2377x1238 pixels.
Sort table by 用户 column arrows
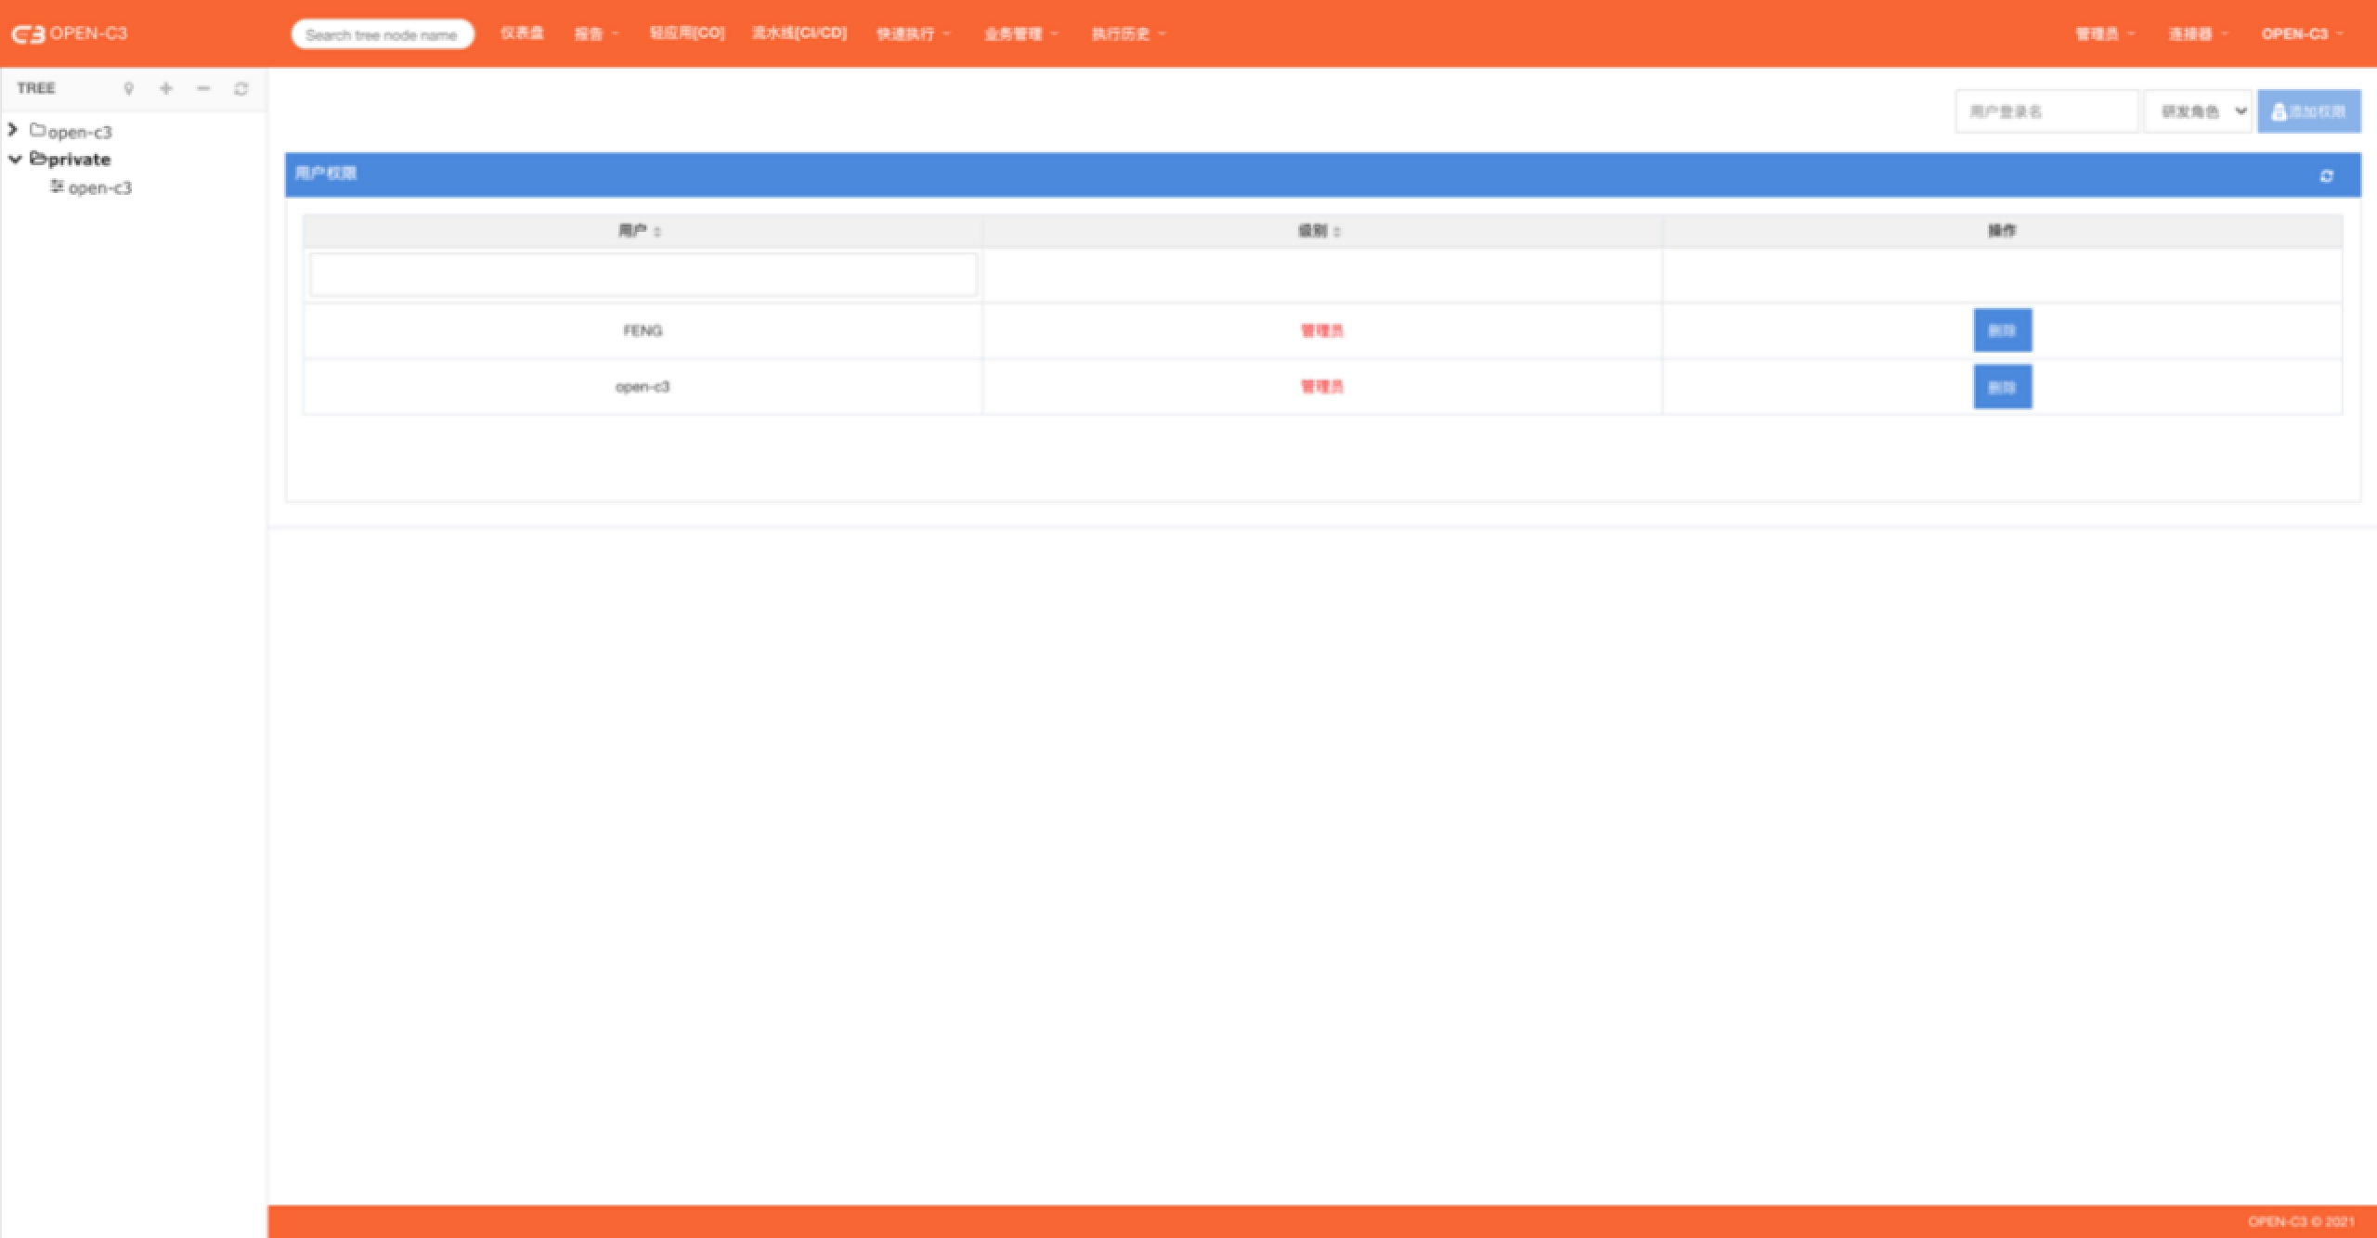pos(657,231)
